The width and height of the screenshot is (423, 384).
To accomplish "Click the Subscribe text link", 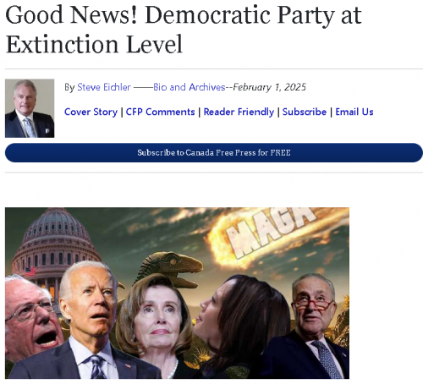I will tap(305, 112).
